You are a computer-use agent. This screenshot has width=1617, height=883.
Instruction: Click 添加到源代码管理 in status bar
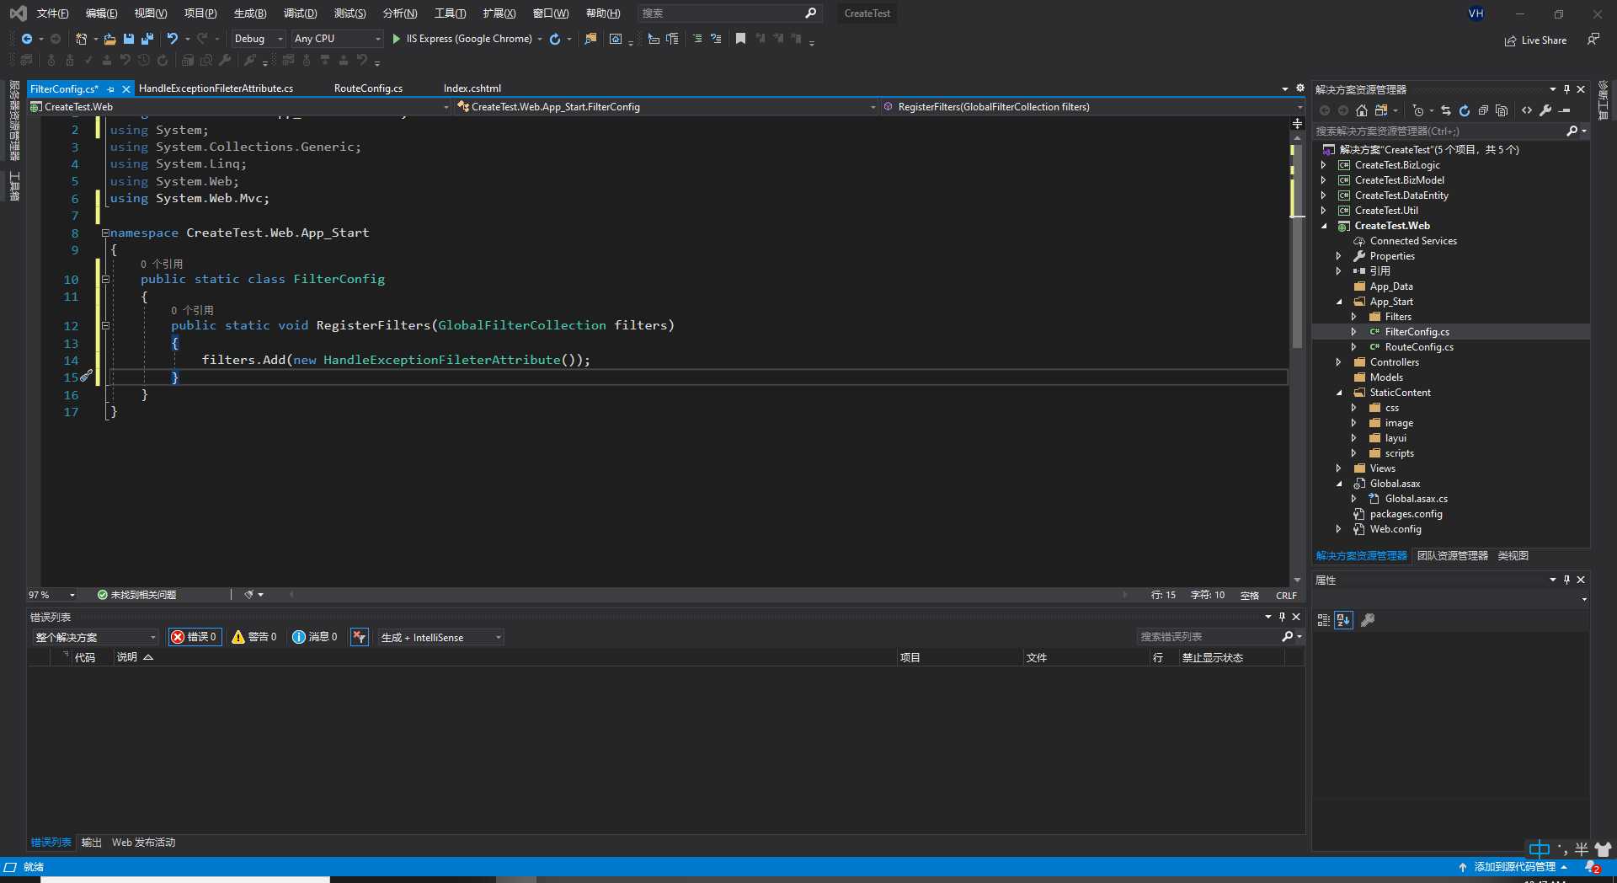coord(1513,867)
